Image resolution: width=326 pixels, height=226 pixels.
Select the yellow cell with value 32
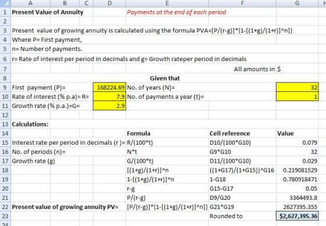click(297, 87)
